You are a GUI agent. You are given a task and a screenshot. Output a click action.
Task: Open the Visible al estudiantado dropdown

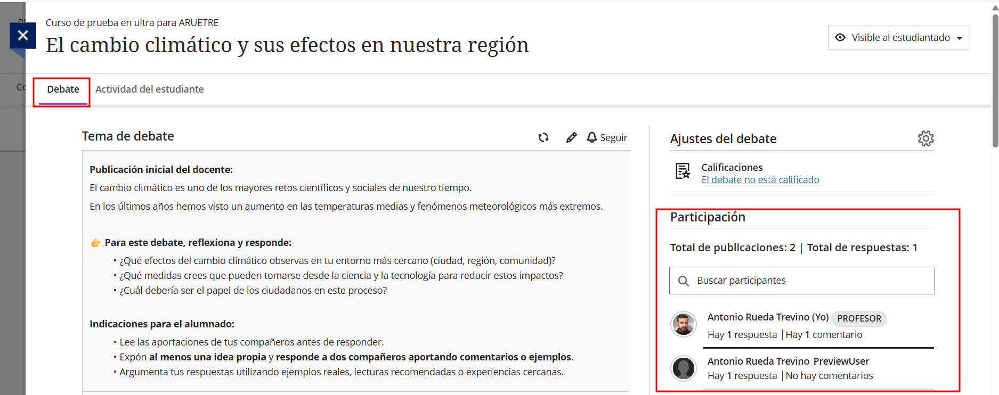pos(900,38)
